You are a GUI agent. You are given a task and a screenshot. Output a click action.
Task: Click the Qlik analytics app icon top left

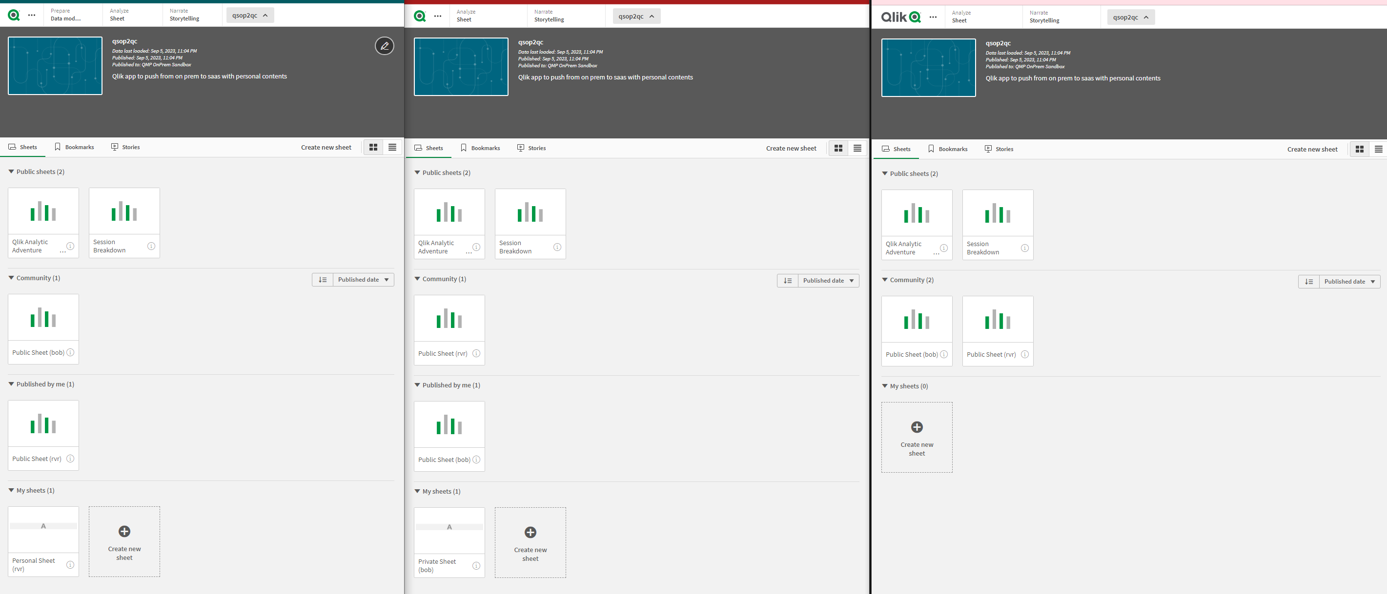point(12,15)
